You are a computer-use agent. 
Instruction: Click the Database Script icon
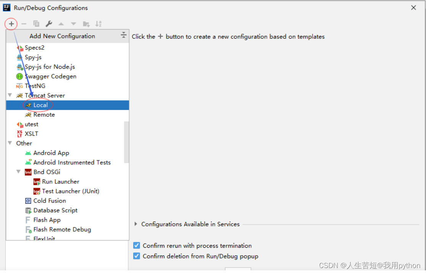[x=28, y=211]
